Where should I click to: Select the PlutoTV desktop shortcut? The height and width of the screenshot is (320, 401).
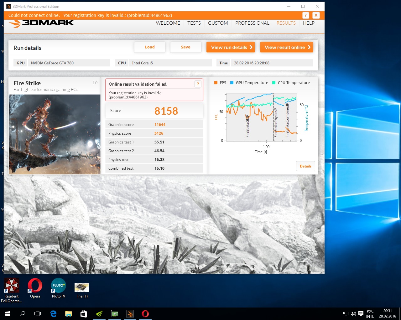pos(59,288)
